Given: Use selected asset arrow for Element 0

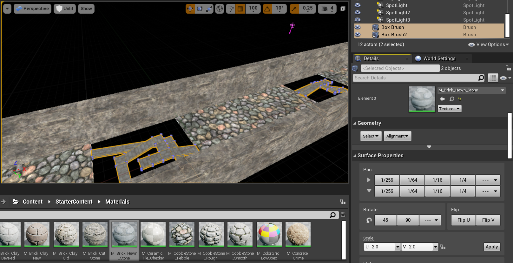Looking at the screenshot, I should click(x=442, y=99).
